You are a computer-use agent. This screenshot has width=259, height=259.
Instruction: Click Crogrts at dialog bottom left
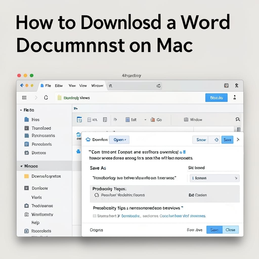click(96, 230)
